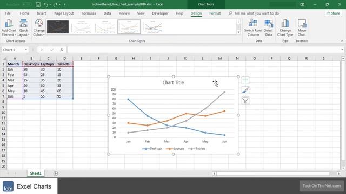Select the Sheet1 tab
The image size is (346, 194).
[36, 174]
